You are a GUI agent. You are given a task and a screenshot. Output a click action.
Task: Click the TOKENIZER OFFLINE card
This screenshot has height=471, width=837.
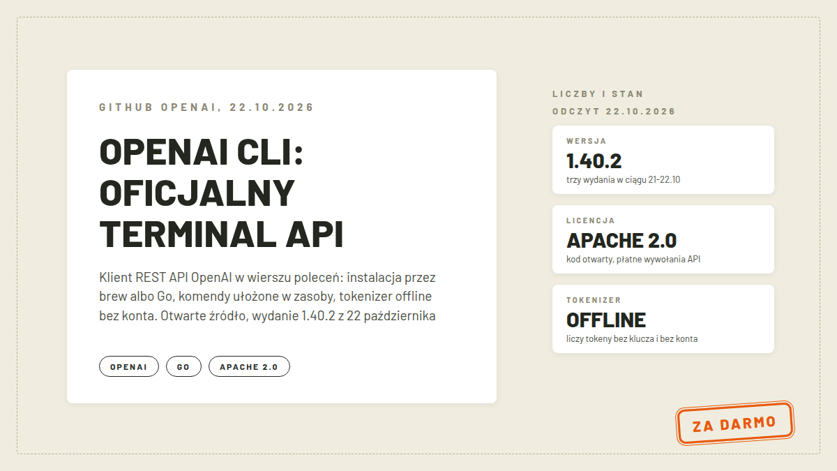663,319
